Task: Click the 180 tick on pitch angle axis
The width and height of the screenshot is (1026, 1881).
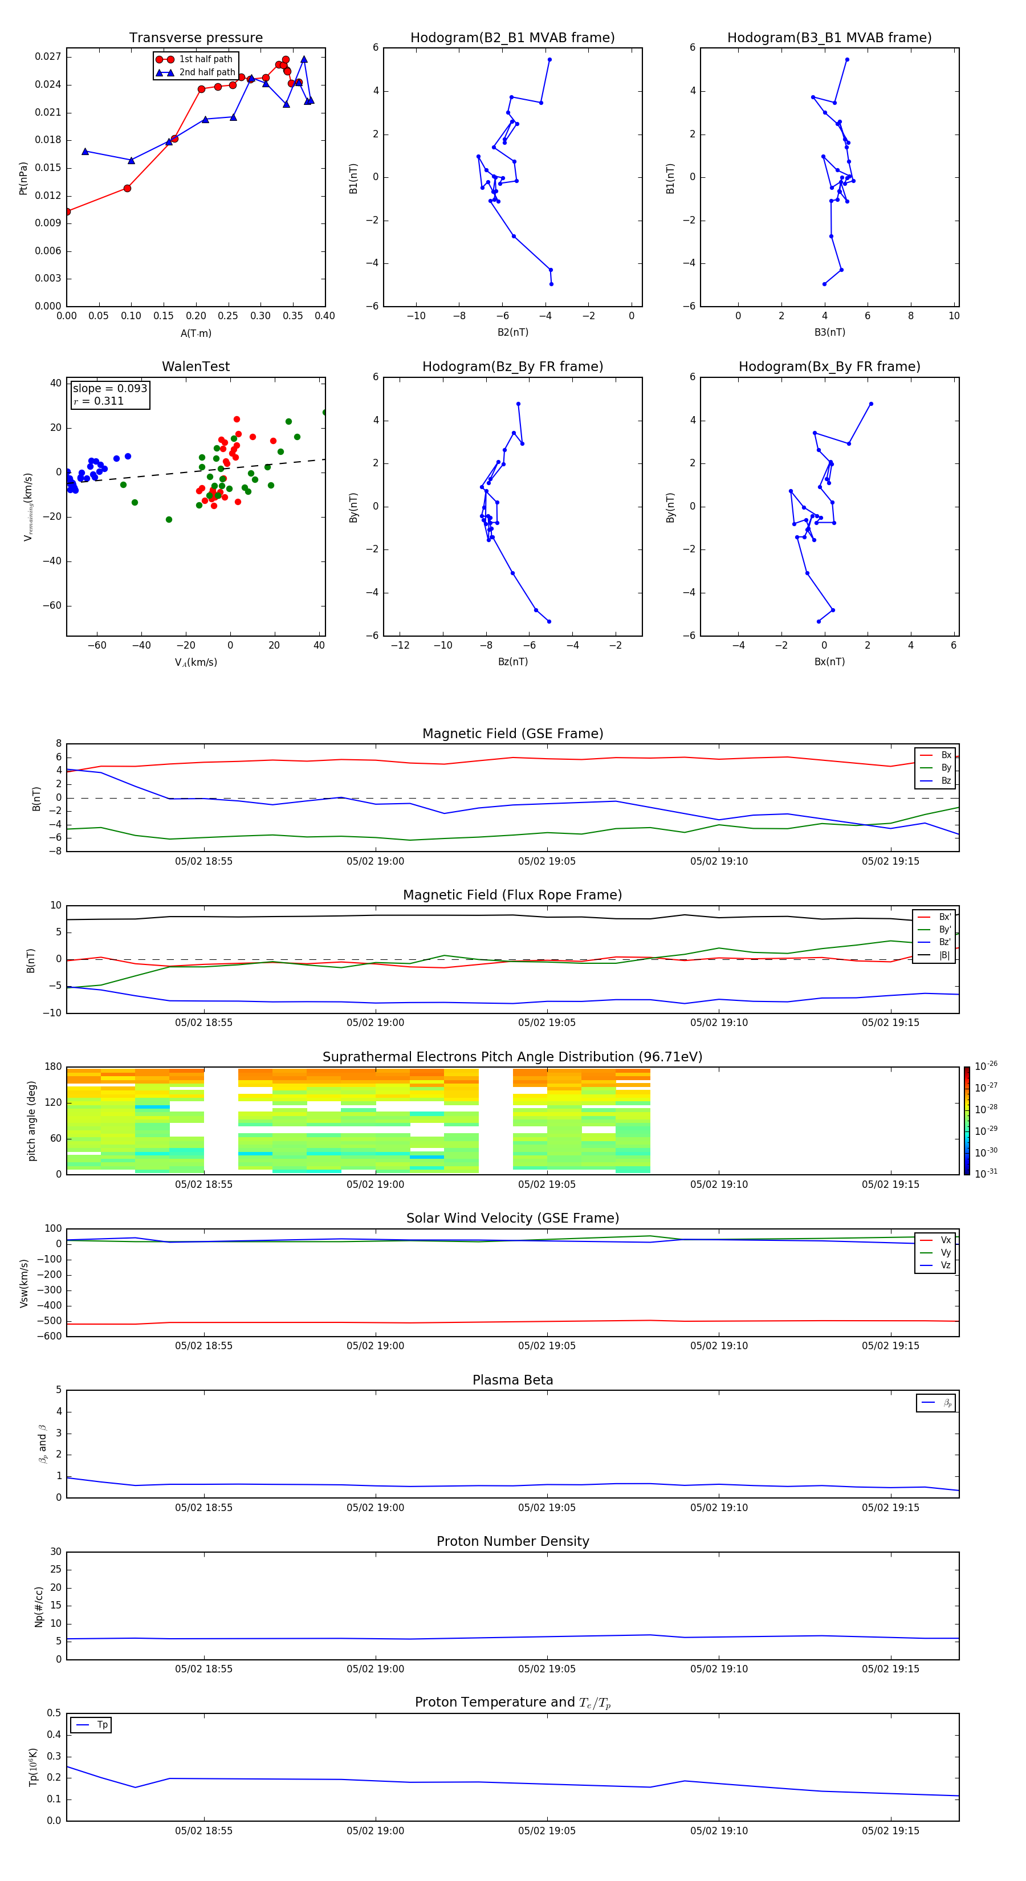Action: 54,1067
